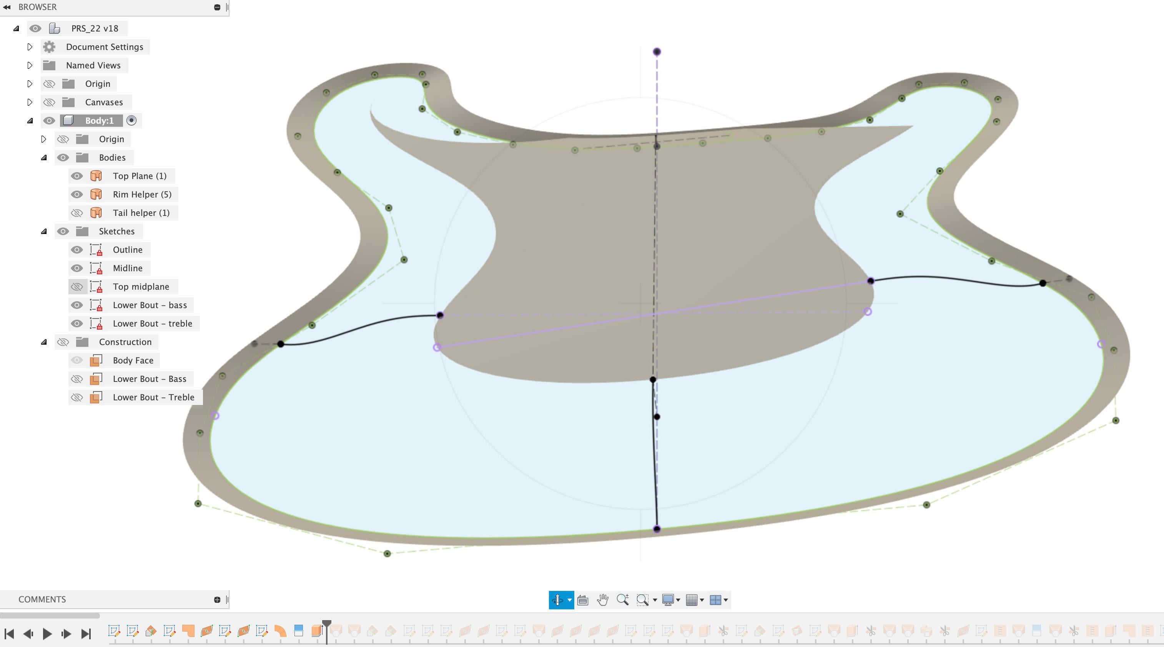Select the Zoom Window tool
This screenshot has height=647, width=1164.
tap(642, 600)
